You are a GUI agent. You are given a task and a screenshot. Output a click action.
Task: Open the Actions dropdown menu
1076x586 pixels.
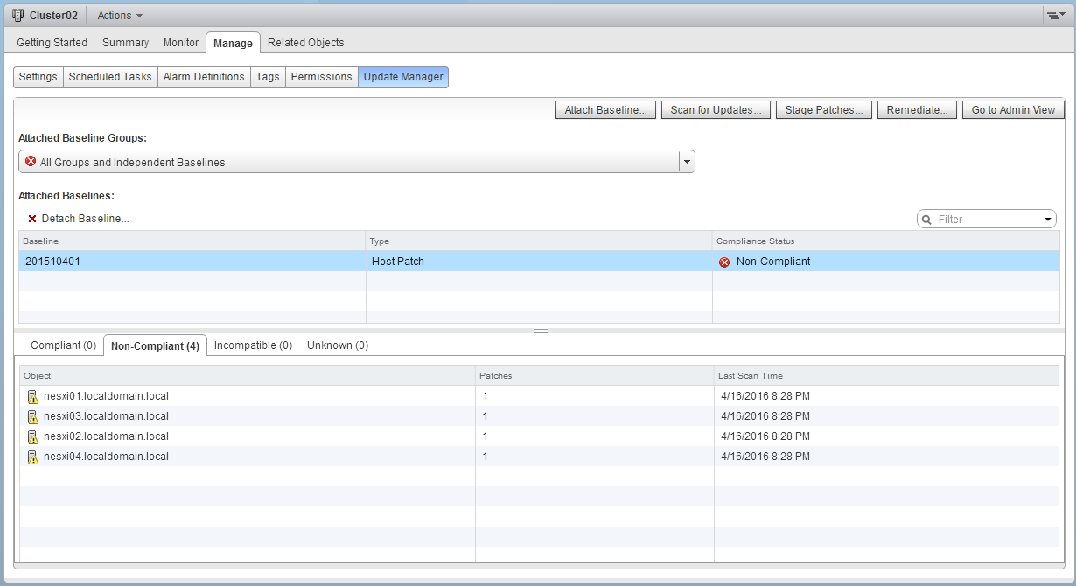click(119, 15)
